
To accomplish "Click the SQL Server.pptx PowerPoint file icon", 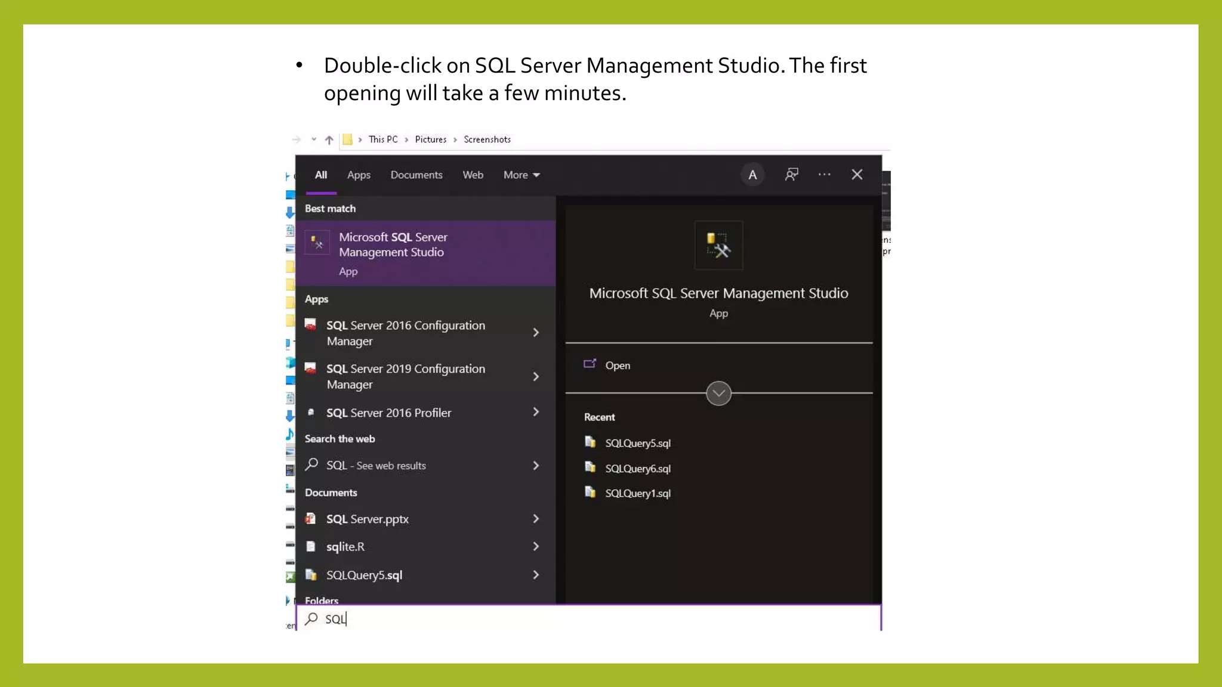I will tap(310, 519).
